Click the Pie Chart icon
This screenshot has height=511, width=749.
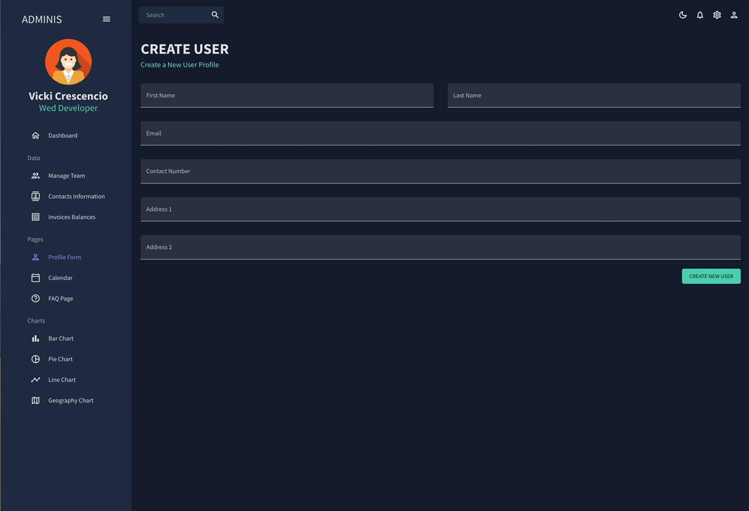[x=36, y=359]
